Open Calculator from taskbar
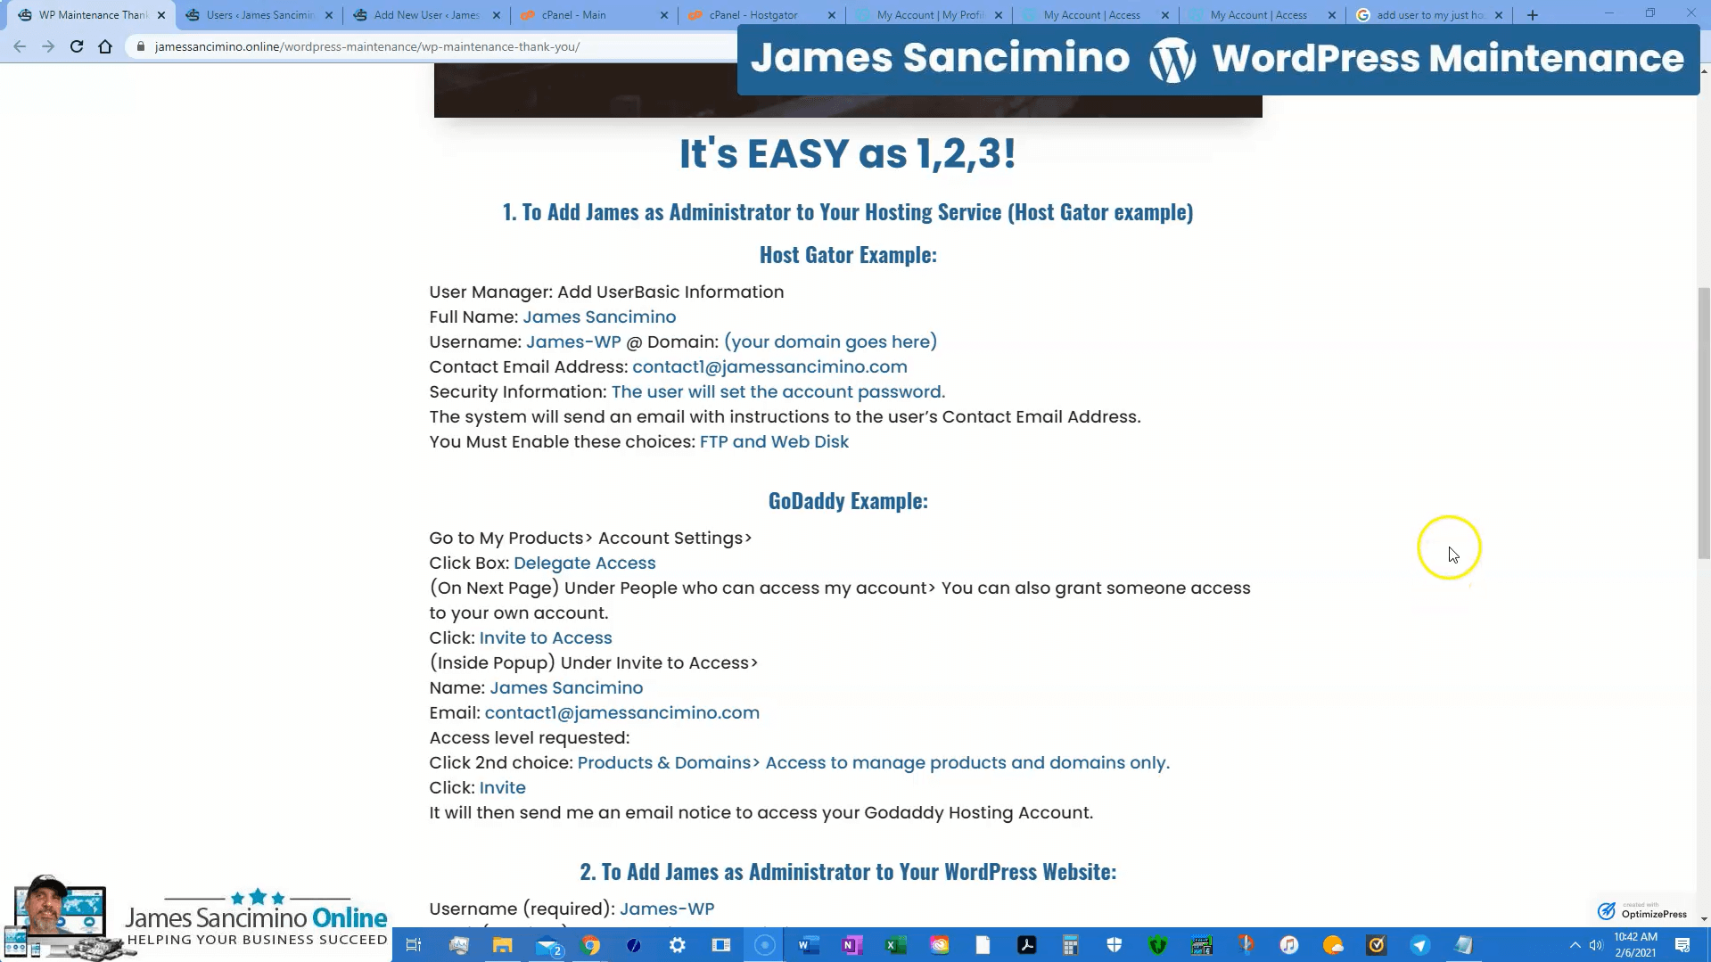 (x=1071, y=945)
